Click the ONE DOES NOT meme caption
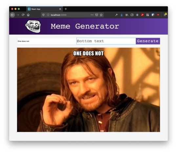The width and height of the screenshot is (177, 153). pyautogui.click(x=88, y=53)
